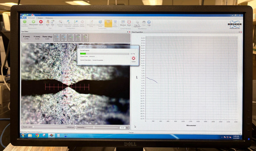Screen dimensions: 256x151
Task: Expand the Open dropdown arrow
Action: 47,26
